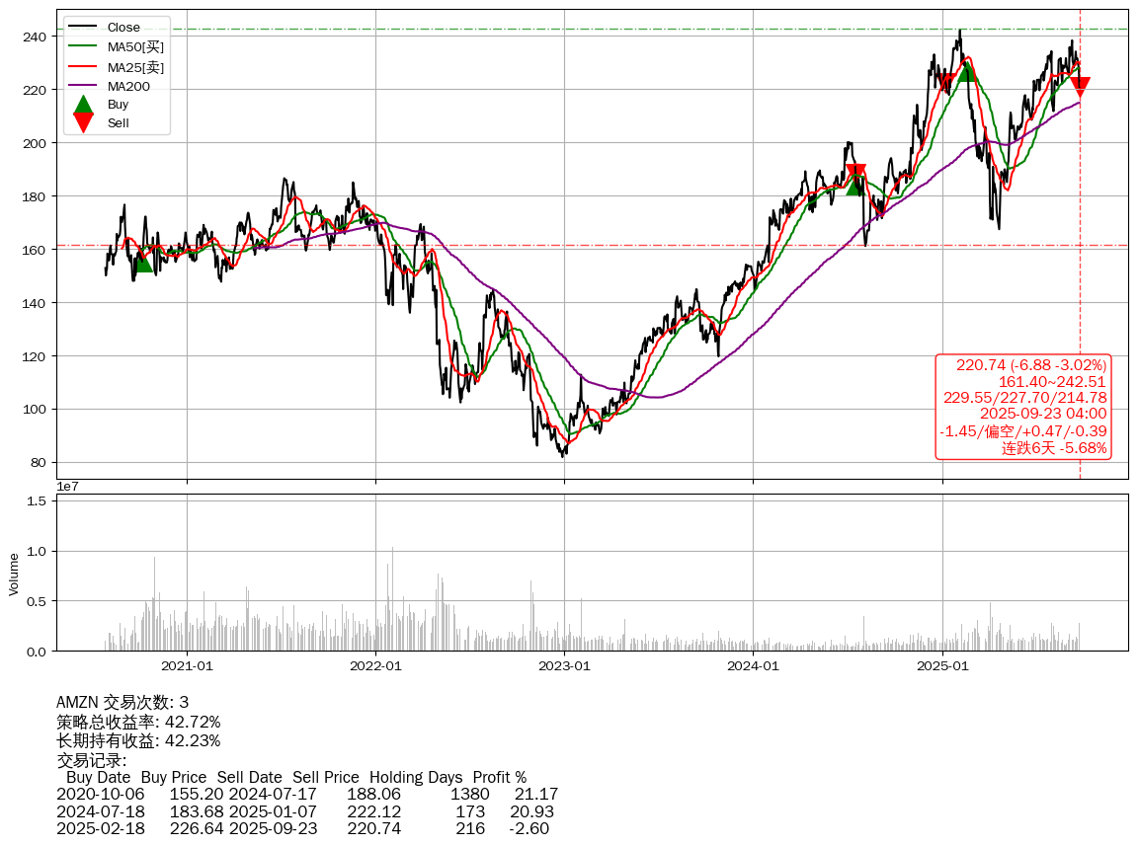Click the red sell marker from January 2025
1138x846 pixels.
945,81
